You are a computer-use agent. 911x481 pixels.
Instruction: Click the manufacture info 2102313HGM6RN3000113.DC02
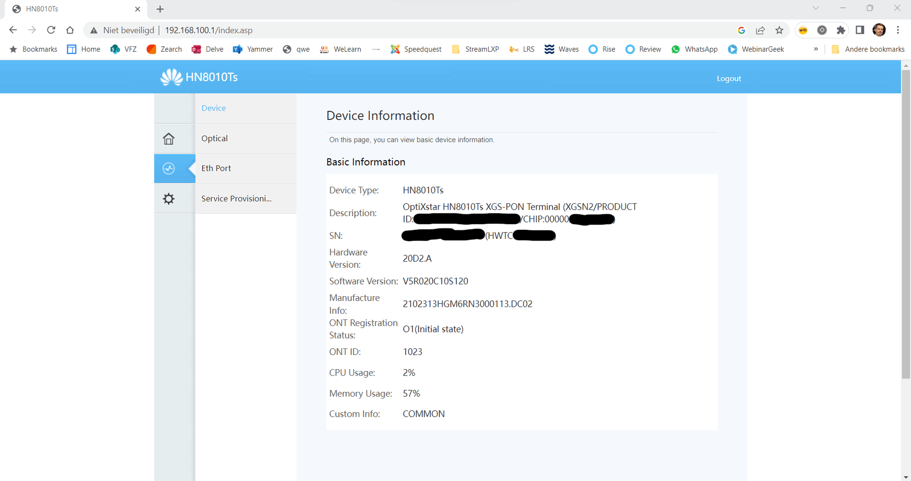[x=468, y=304]
